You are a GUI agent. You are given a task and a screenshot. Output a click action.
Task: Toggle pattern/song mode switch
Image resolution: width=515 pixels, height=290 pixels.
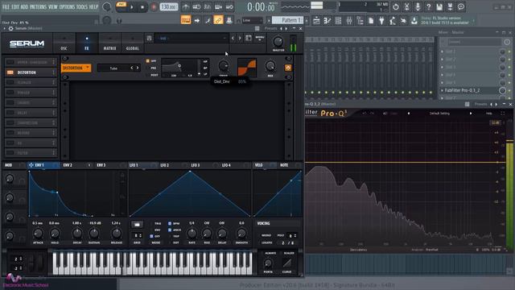point(121,6)
